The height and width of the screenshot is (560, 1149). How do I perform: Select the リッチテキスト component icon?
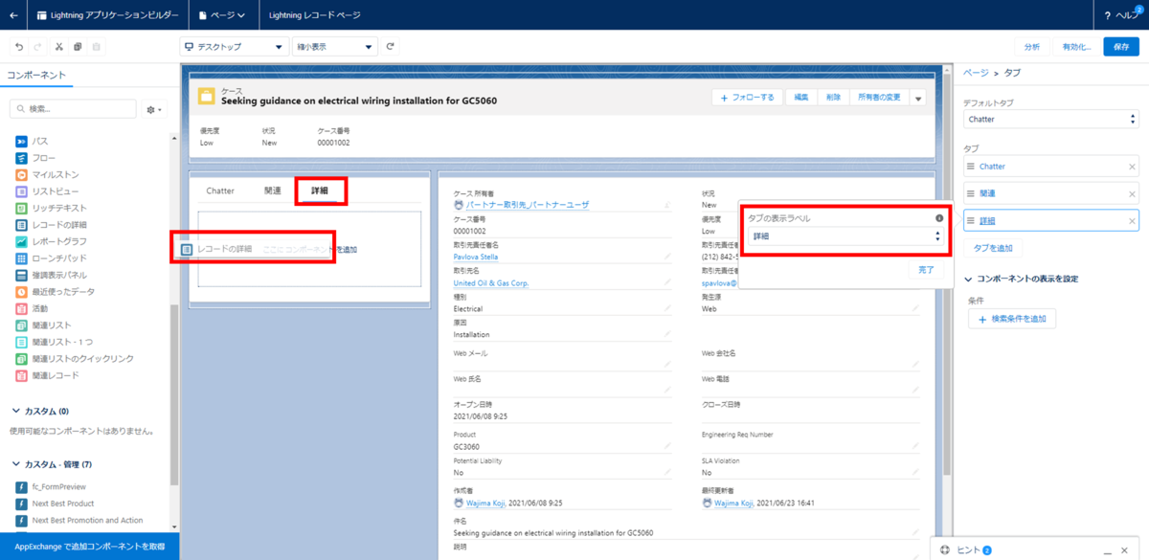click(21, 208)
